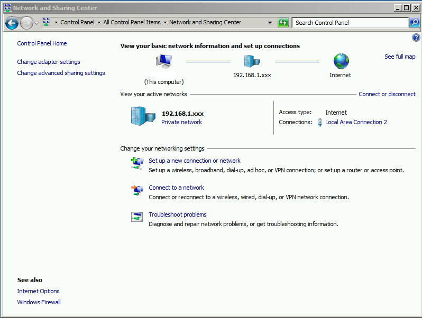Open See full map link
The image size is (422, 318).
pyautogui.click(x=400, y=57)
